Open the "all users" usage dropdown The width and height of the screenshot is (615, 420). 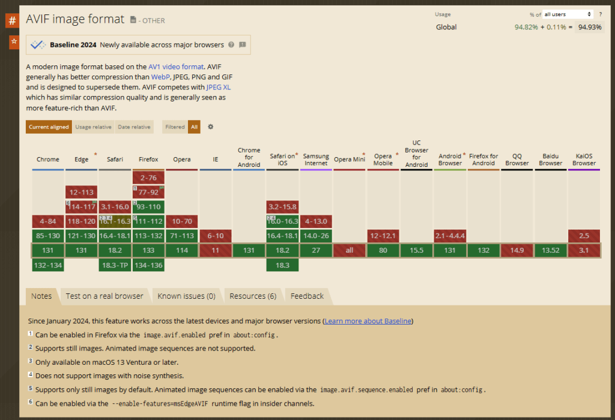point(568,14)
